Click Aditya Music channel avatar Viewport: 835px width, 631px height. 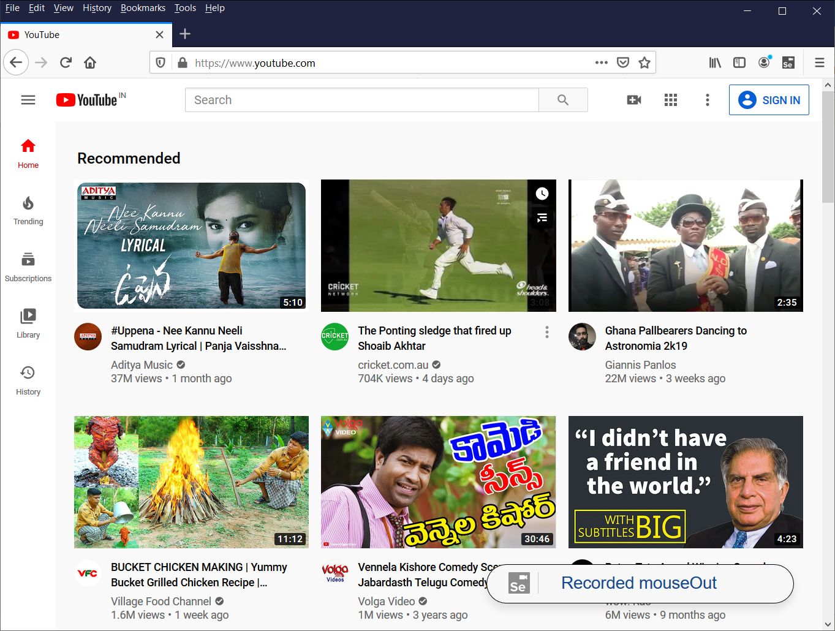[x=88, y=336]
